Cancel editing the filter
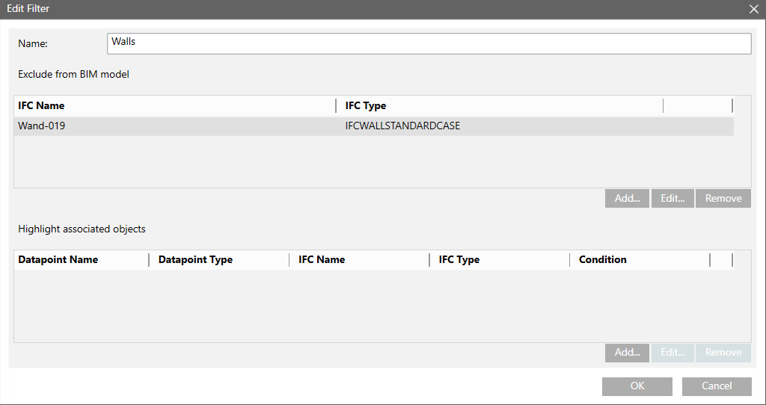Viewport: 766px width, 405px height. [x=716, y=386]
